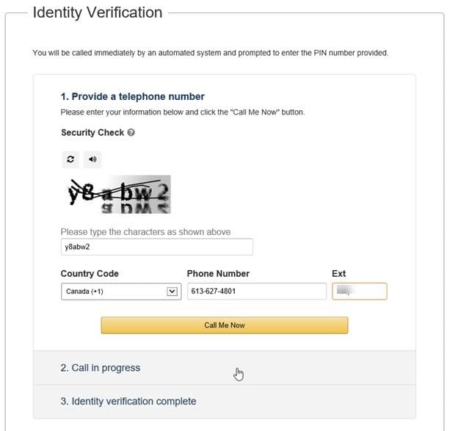
Task: Click the Country Code dropdown arrow
Action: click(172, 291)
